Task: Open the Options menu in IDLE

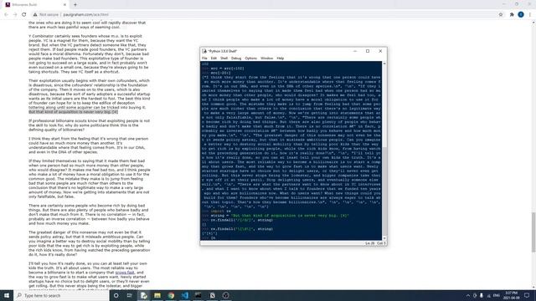Action: click(250, 59)
